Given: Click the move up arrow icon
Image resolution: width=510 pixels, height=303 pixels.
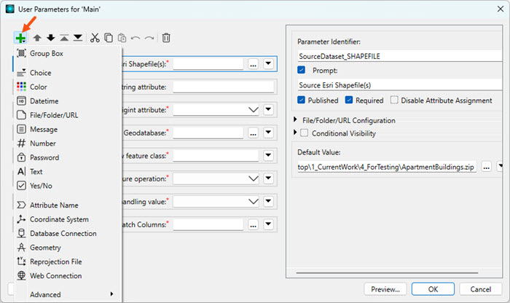Looking at the screenshot, I should 37,37.
